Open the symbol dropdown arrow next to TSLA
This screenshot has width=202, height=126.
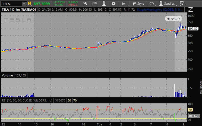pos(24,4)
